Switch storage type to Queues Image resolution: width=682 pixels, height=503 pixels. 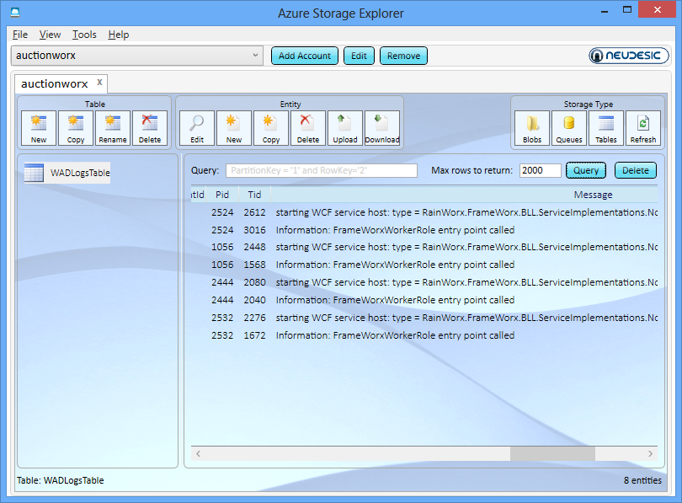point(569,128)
